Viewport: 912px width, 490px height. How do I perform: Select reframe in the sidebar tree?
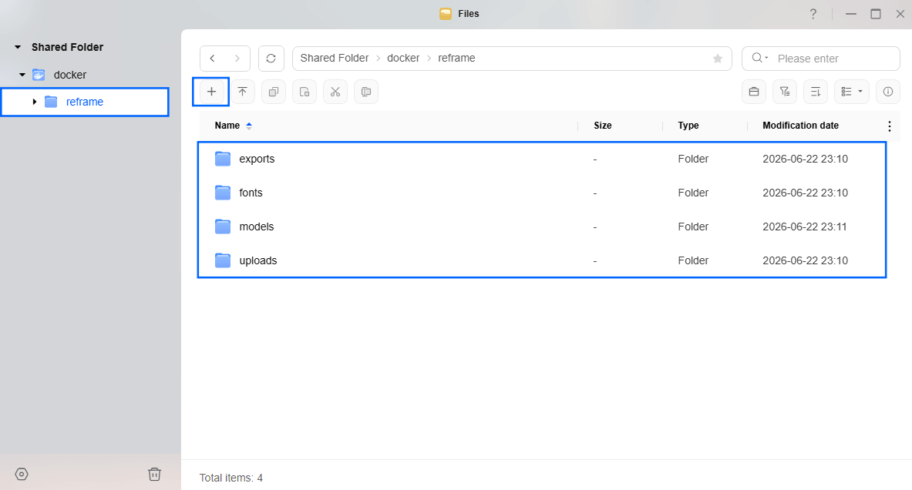(x=84, y=102)
